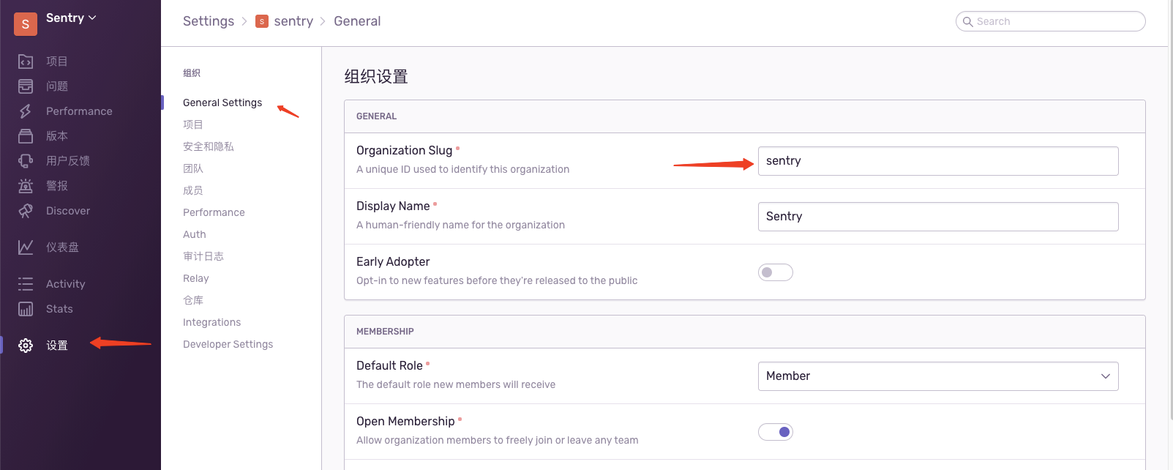Open the Alerts (警报) siren icon
Viewport: 1173px width, 470px height.
click(x=26, y=186)
